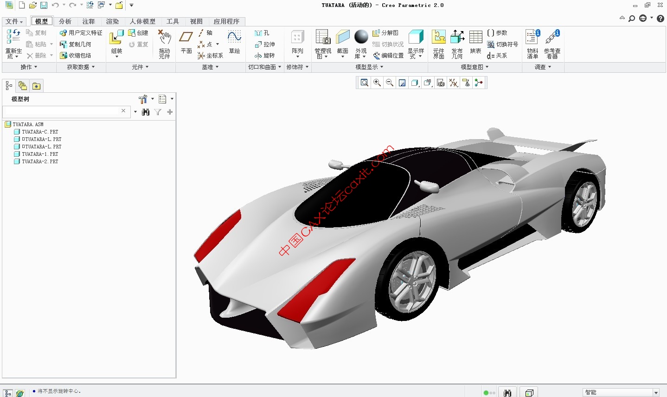Open Parameters (参数)
667x397 pixels.
coord(497,33)
